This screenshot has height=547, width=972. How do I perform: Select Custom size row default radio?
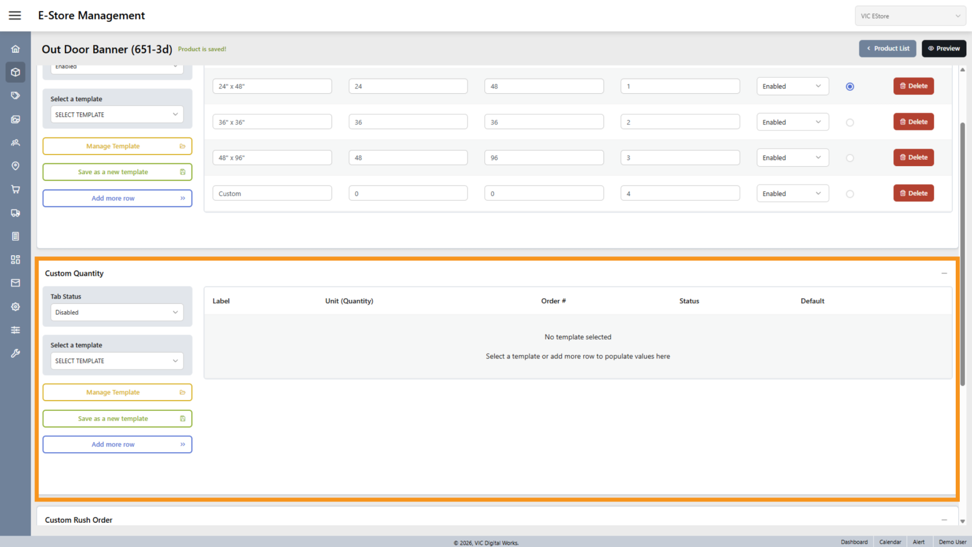pyautogui.click(x=849, y=194)
